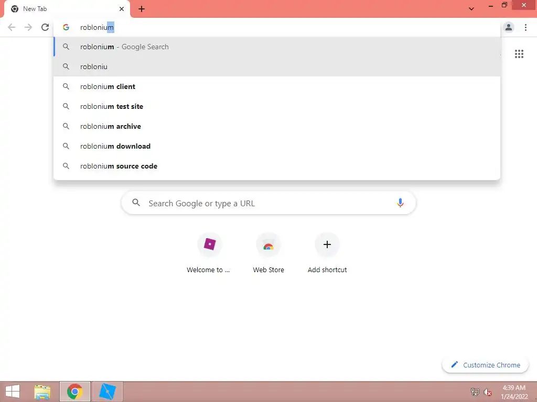Image resolution: width=537 pixels, height=402 pixels.
Task: Open the Welcome to shortcut tile
Action: pyautogui.click(x=209, y=253)
